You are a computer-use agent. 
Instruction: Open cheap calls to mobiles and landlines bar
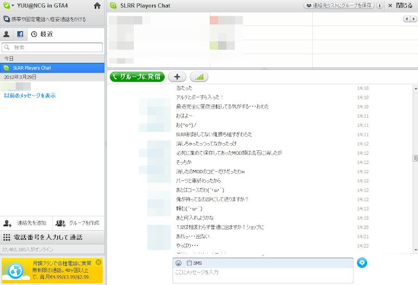point(52,19)
